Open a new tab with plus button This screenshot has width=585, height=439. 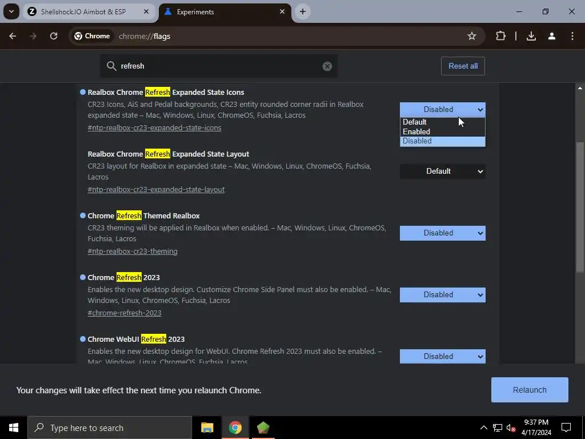[303, 11]
